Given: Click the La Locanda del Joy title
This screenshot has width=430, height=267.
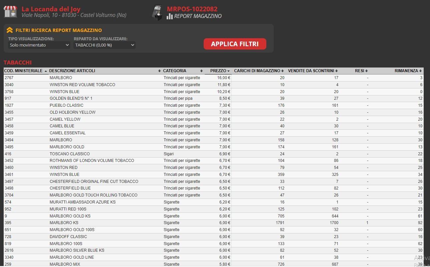Looking at the screenshot, I should click(51, 9).
